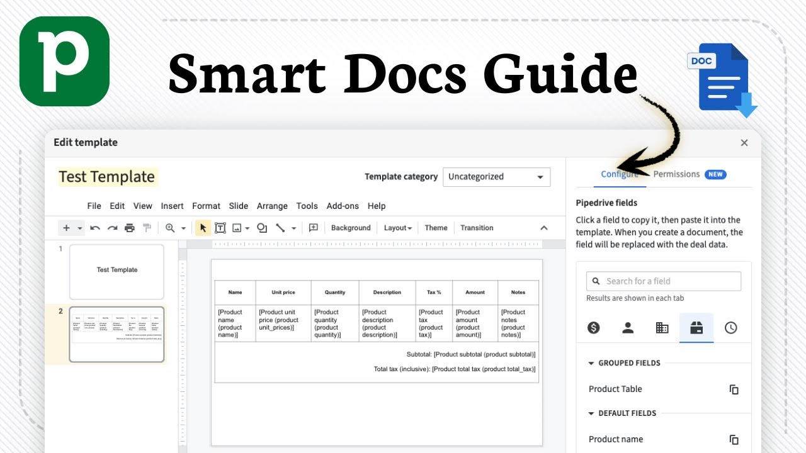Select the product fields box icon tab
806x453 pixels.
pyautogui.click(x=696, y=328)
